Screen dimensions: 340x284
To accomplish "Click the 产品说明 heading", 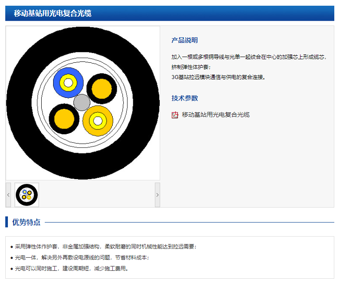I will point(184,40).
